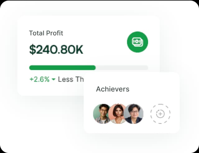199x153 pixels.
Task: Click the Achievers heading
Action: point(113,89)
